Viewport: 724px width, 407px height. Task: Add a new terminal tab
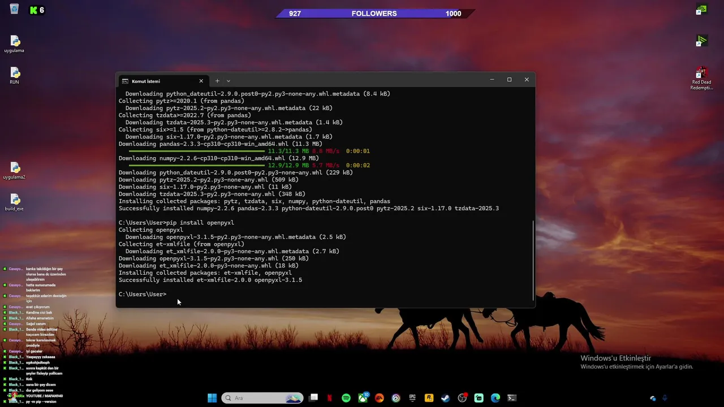click(217, 81)
